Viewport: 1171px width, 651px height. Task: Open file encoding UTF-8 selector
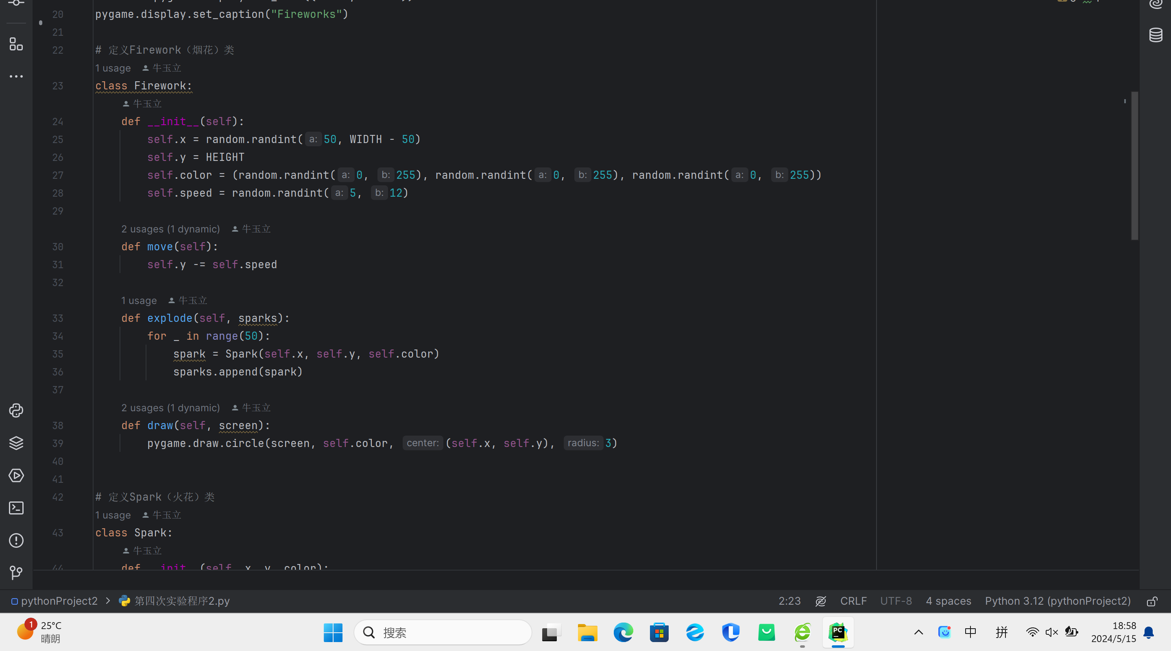[x=896, y=601]
